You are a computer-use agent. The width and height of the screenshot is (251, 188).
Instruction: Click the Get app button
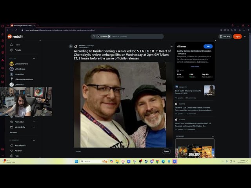(x=226, y=36)
